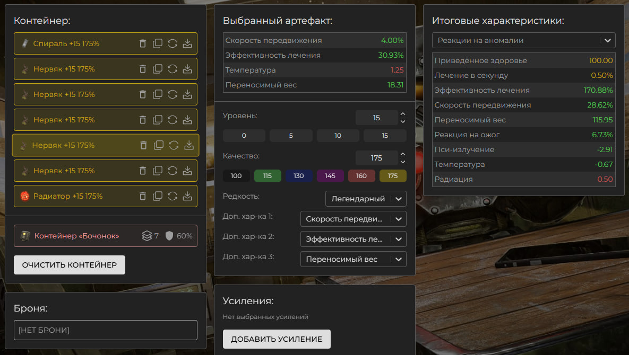The width and height of the screenshot is (629, 355).
Task: Decrease Уровень with the down arrow
Action: (x=403, y=121)
